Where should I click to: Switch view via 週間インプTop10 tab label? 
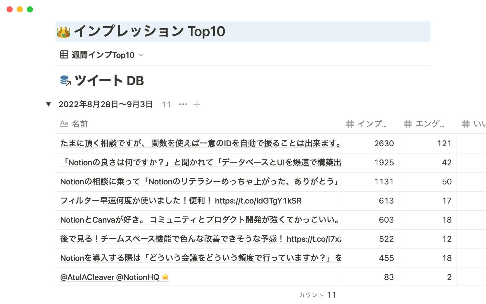(x=103, y=55)
